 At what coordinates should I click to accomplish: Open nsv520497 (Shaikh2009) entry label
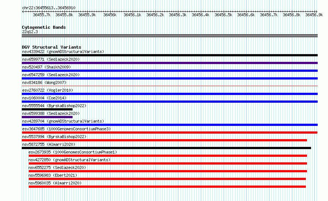(x=46, y=67)
